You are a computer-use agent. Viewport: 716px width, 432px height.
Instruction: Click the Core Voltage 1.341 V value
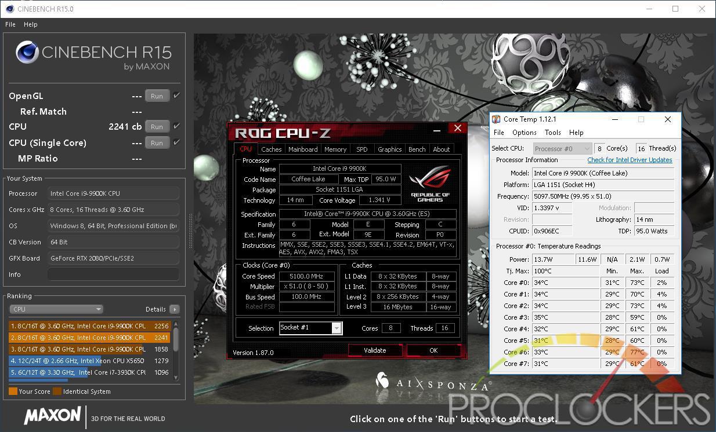point(379,200)
